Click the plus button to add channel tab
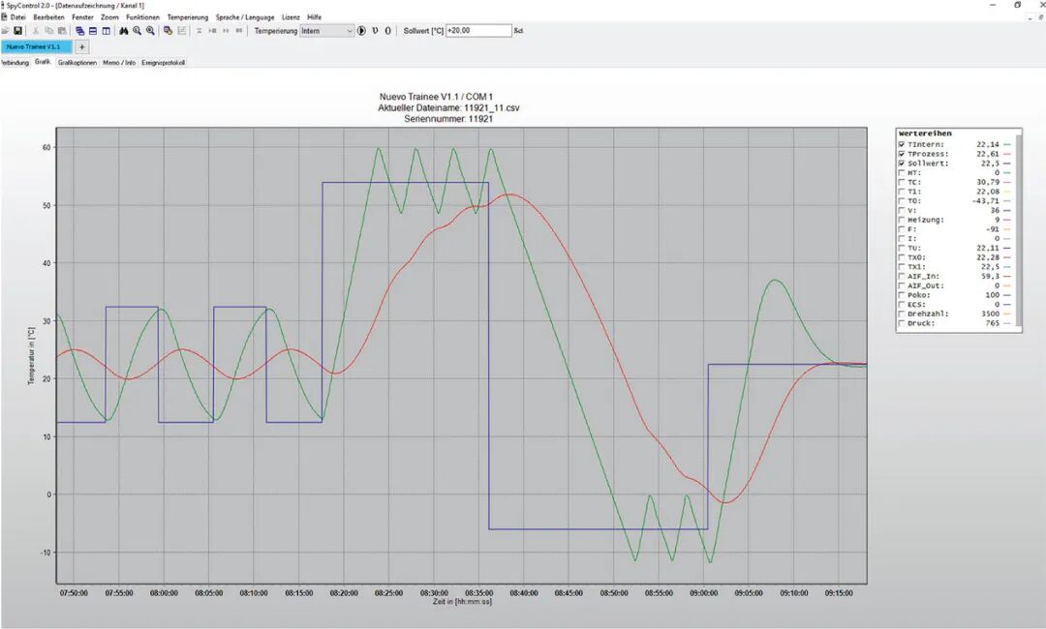The height and width of the screenshot is (629, 1046). click(81, 47)
